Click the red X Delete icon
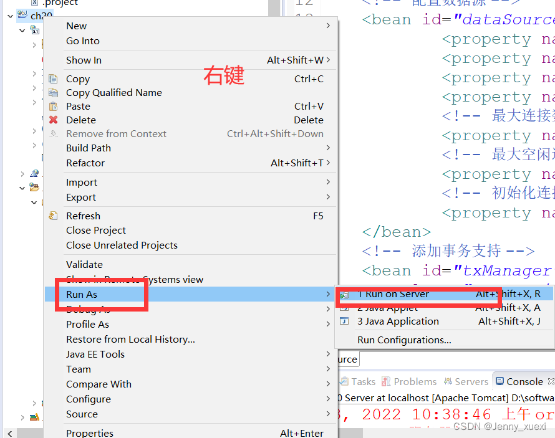The width and height of the screenshot is (555, 438). (53, 120)
